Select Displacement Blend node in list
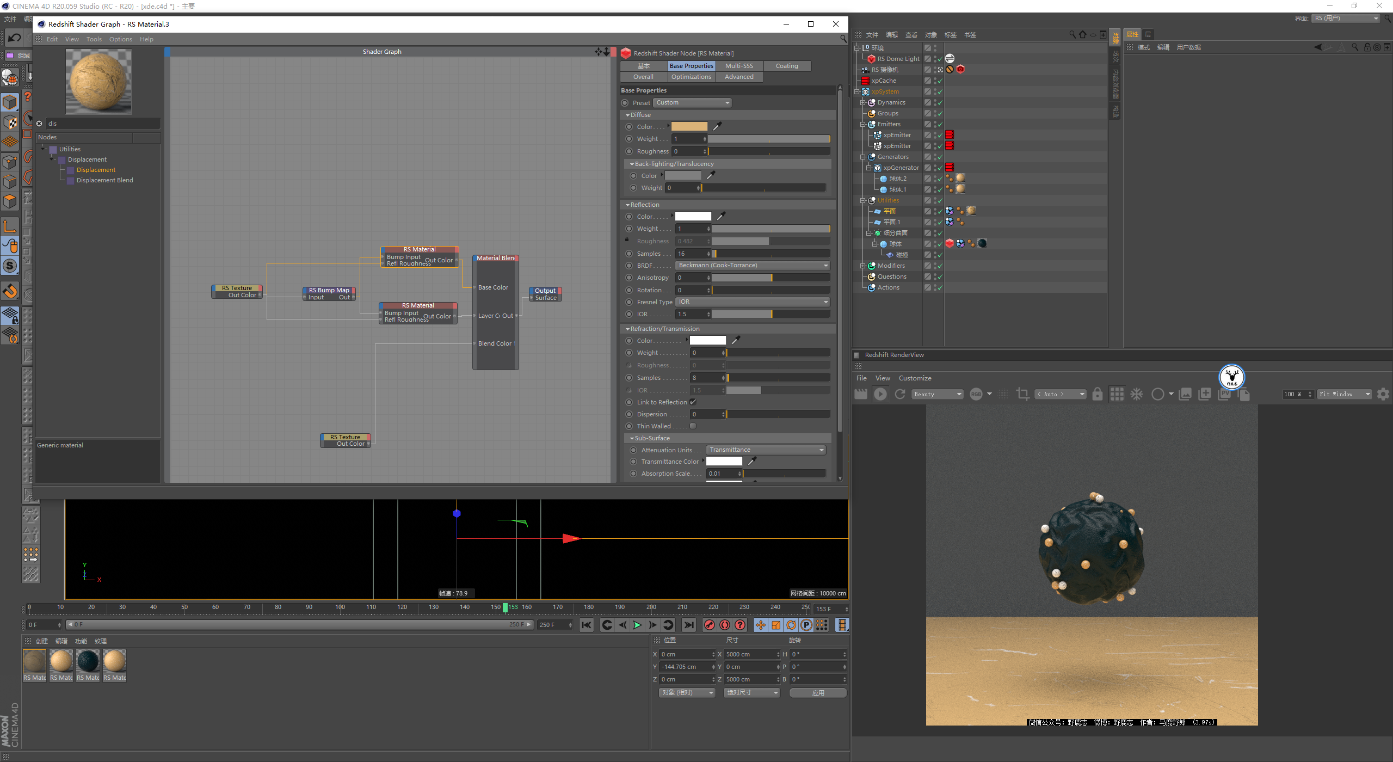Image resolution: width=1393 pixels, height=762 pixels. pos(104,180)
